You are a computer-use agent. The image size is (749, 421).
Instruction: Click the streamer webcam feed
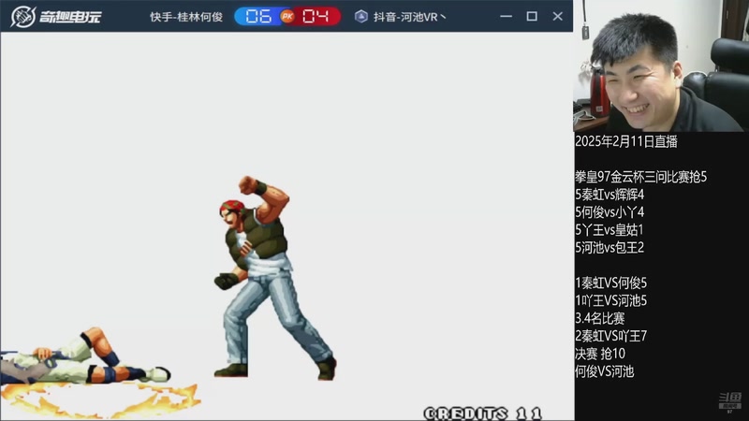click(661, 65)
